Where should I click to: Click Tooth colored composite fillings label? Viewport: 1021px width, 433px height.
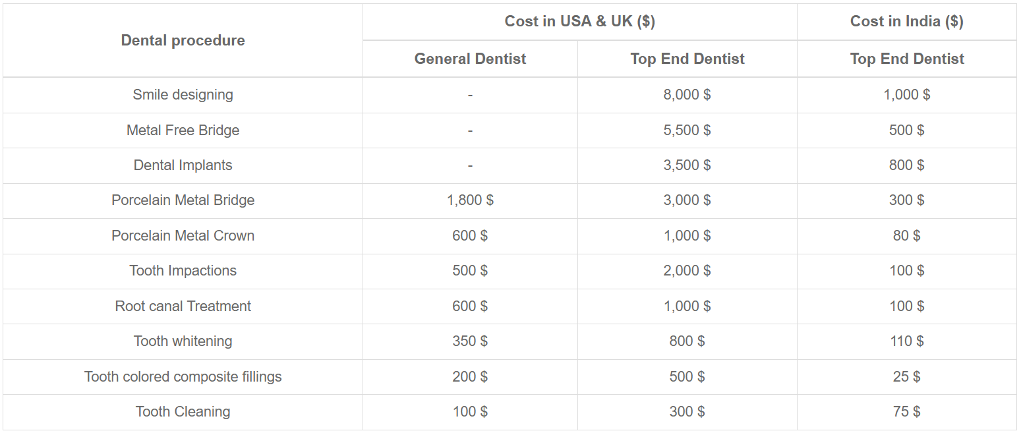point(183,377)
